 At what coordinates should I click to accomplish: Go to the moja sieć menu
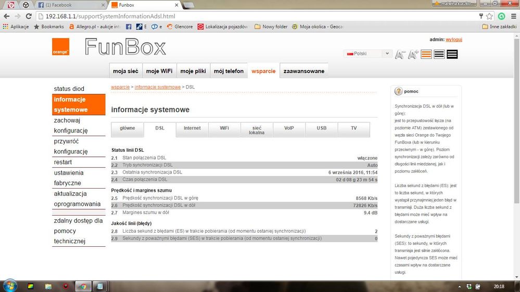pyautogui.click(x=125, y=71)
